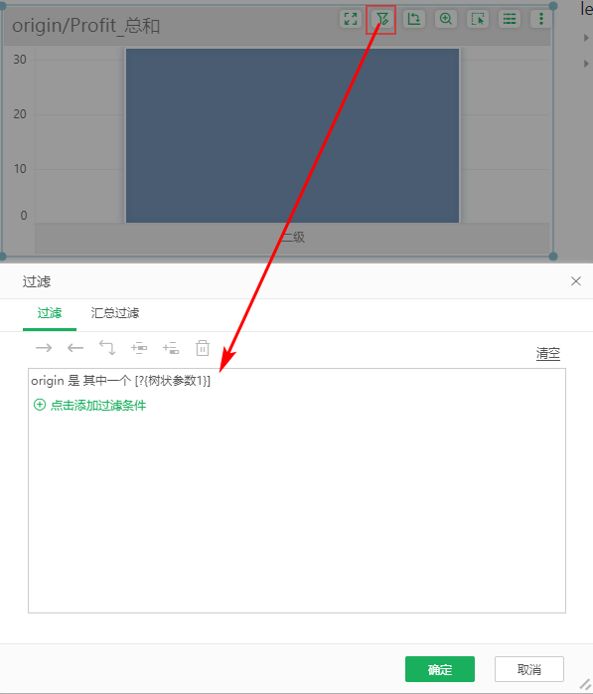The image size is (593, 694).
Task: Open the three-dot more options menu
Action: point(540,19)
